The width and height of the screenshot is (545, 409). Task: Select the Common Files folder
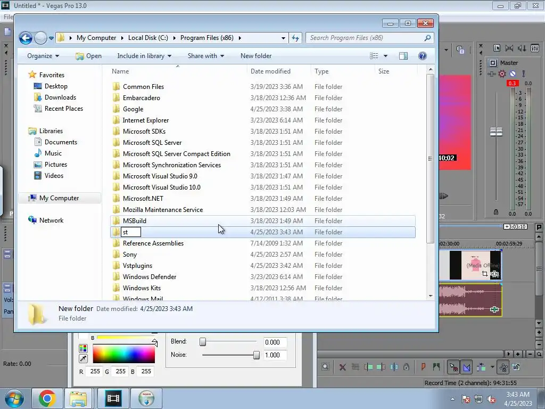143,87
